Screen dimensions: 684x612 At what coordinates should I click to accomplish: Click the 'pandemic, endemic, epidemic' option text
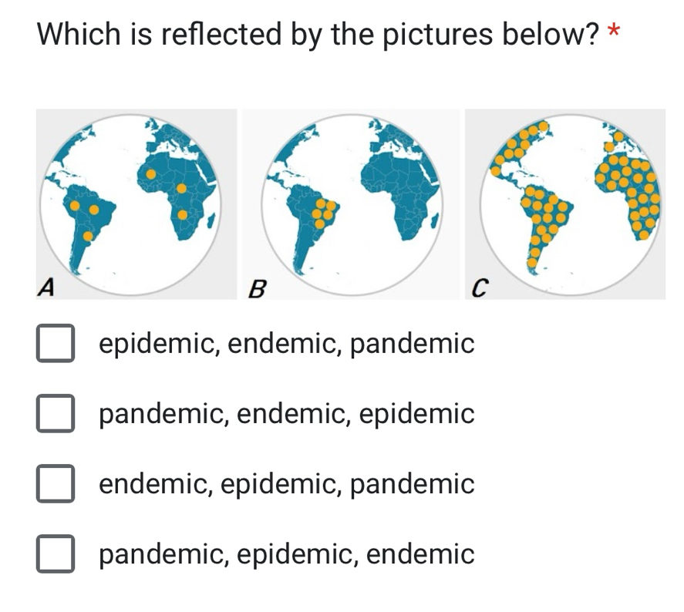tap(287, 414)
